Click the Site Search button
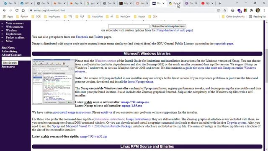The width and height of the screenshot is (268, 151). click(x=10, y=62)
